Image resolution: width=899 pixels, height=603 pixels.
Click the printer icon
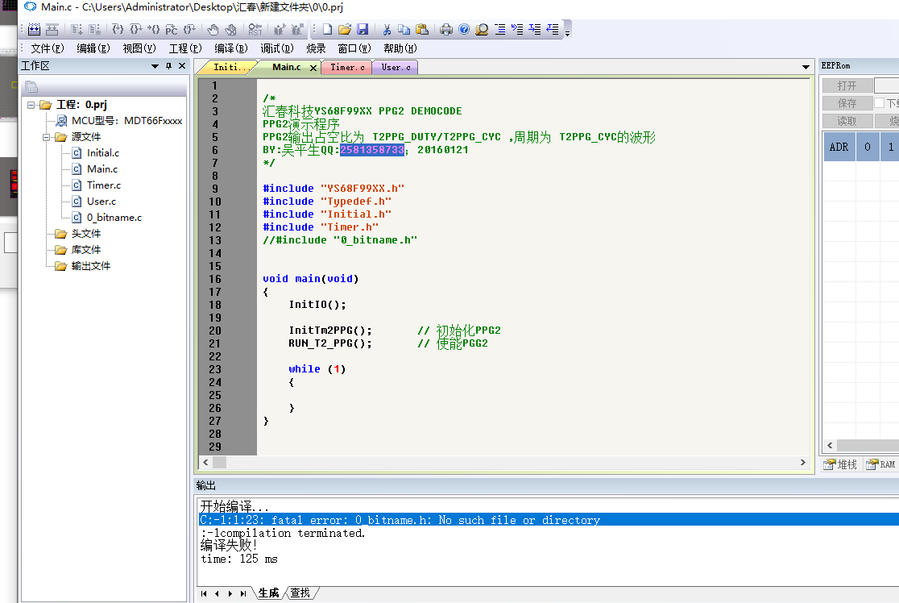pos(446,29)
